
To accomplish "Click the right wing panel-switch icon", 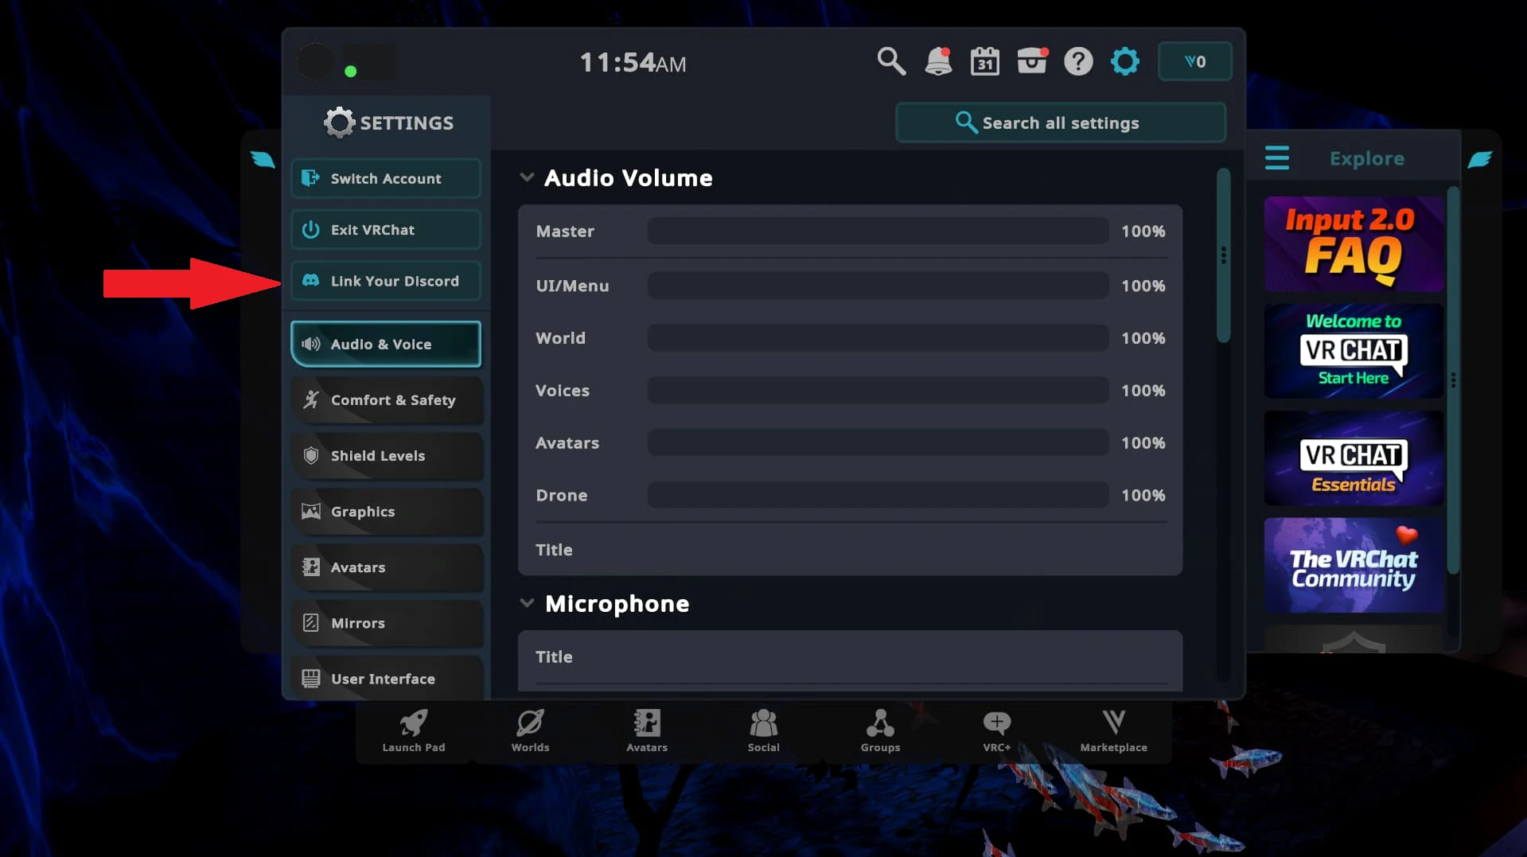I will pyautogui.click(x=1479, y=159).
